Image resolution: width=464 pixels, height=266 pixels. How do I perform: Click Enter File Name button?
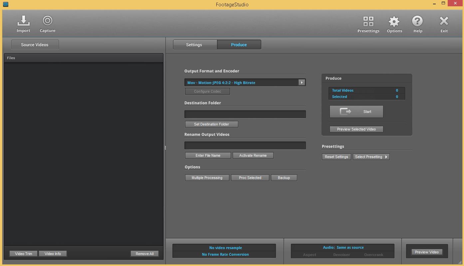(x=208, y=155)
